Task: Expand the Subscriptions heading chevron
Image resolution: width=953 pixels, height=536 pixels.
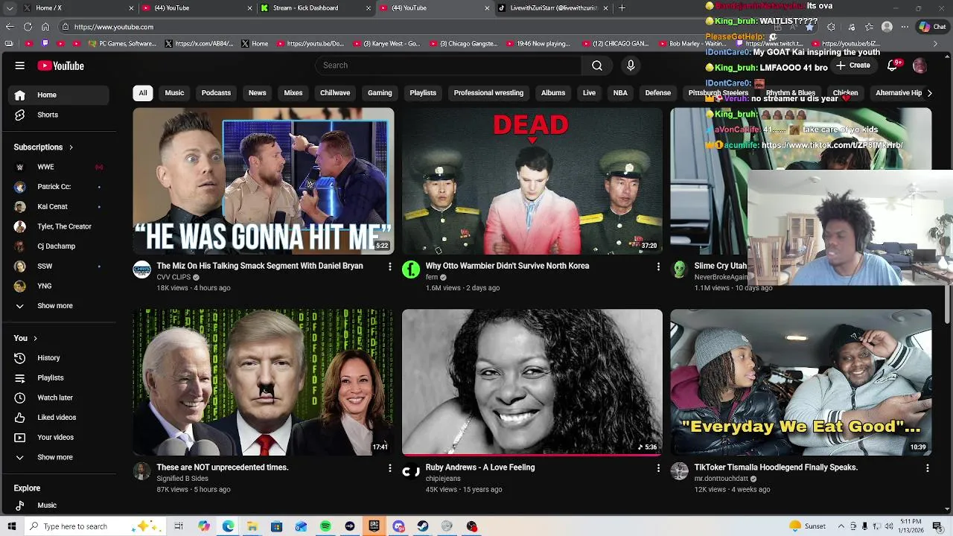Action: point(71,147)
